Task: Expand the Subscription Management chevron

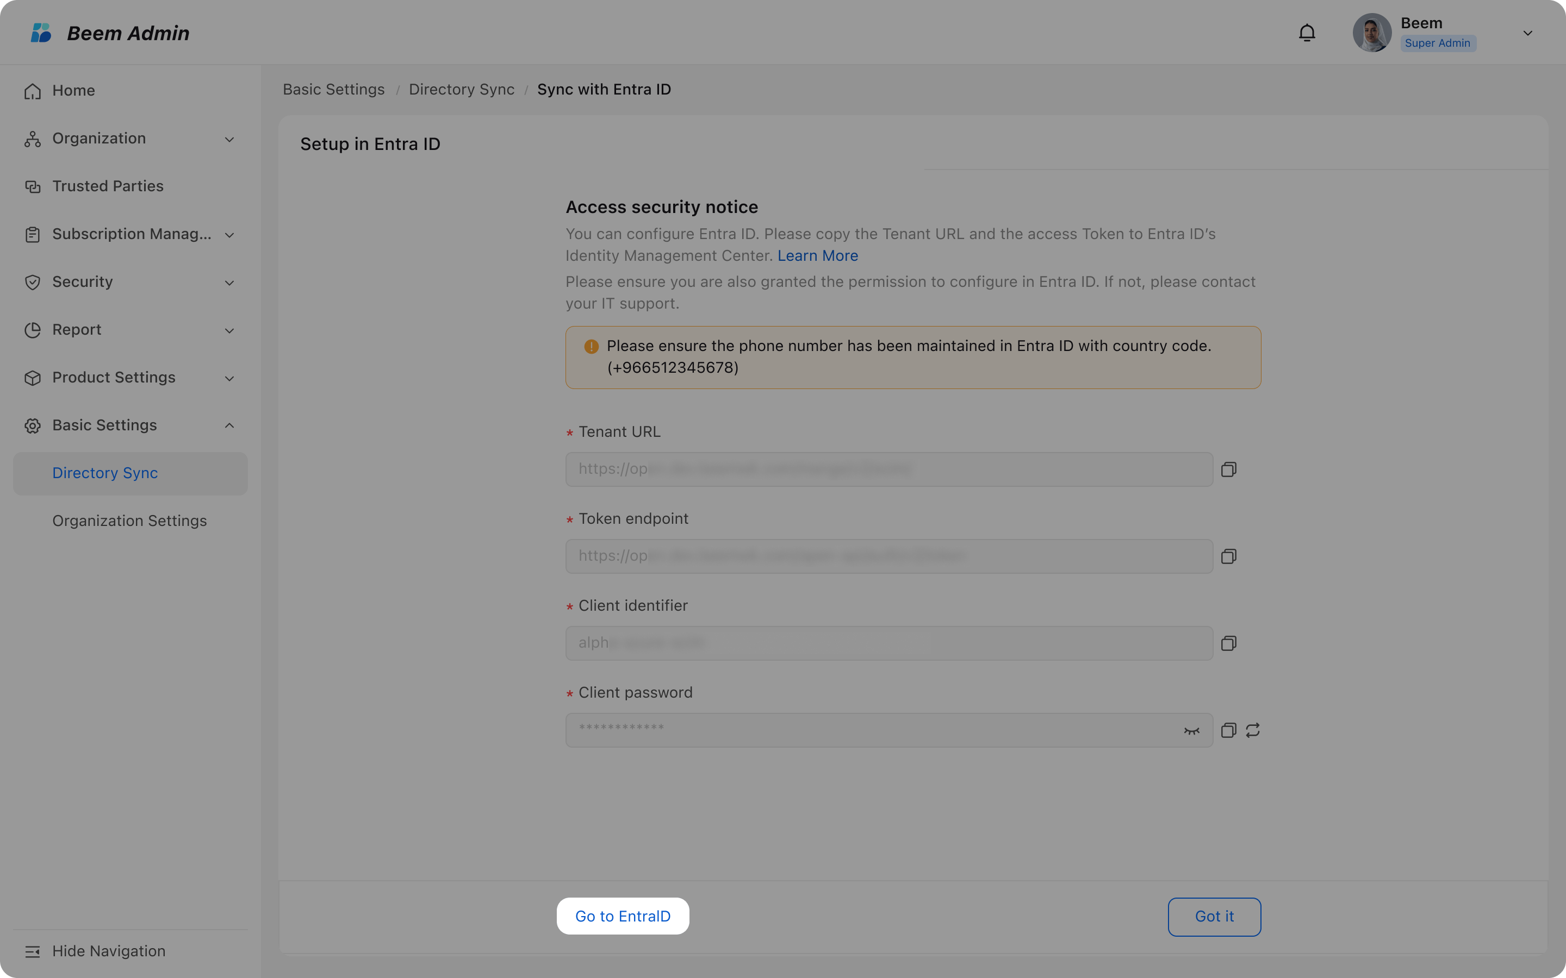Action: tap(229, 235)
